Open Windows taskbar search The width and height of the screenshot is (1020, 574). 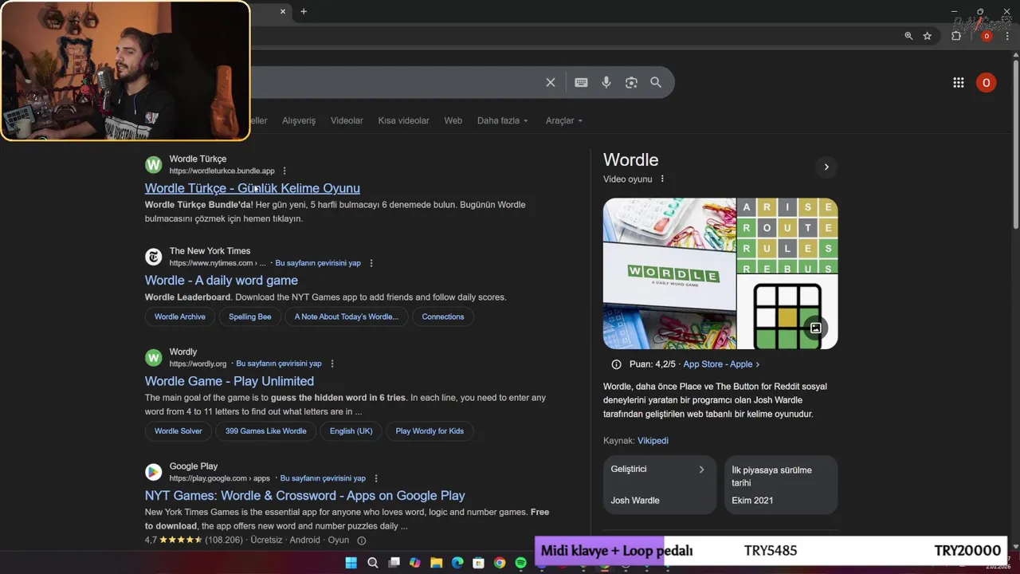click(372, 563)
